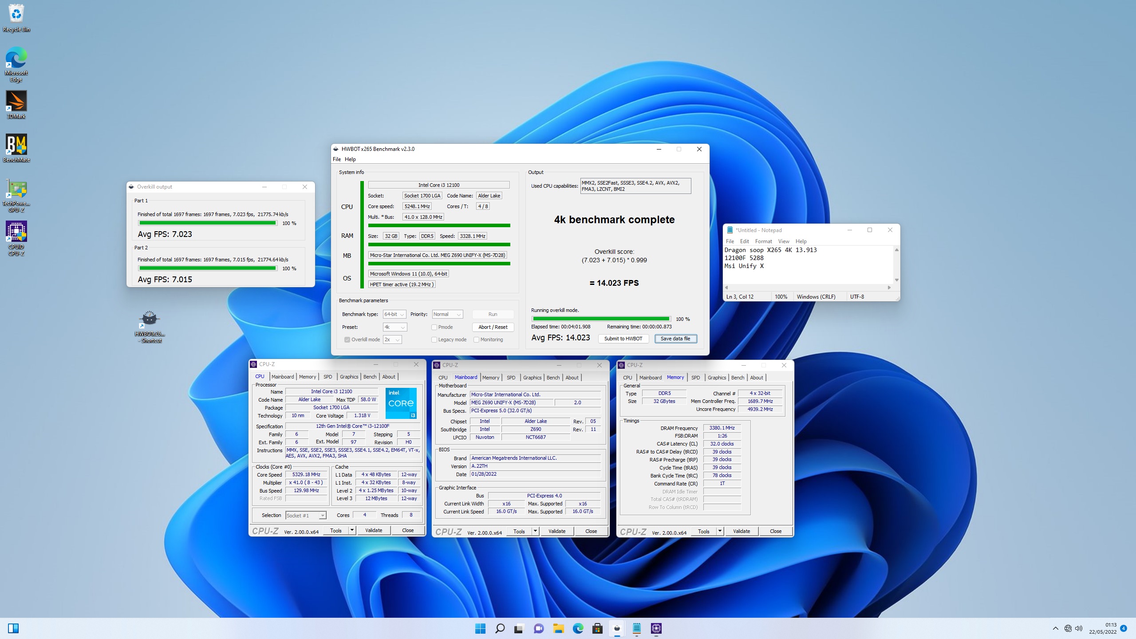Click Close button in Mainboard CPU-Z
The image size is (1136, 639).
point(591,531)
